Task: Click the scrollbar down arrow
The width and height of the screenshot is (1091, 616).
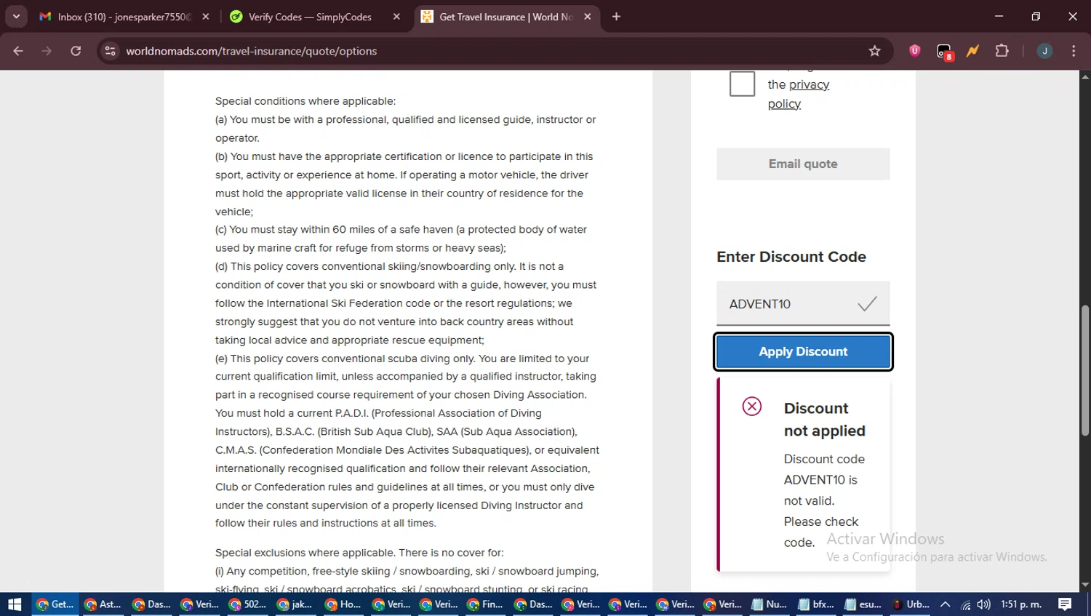Action: point(1085,585)
